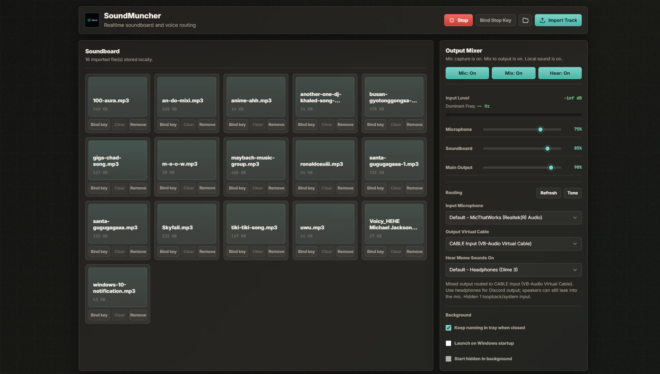Stop all playing sounds
This screenshot has height=374, width=660.
click(458, 20)
